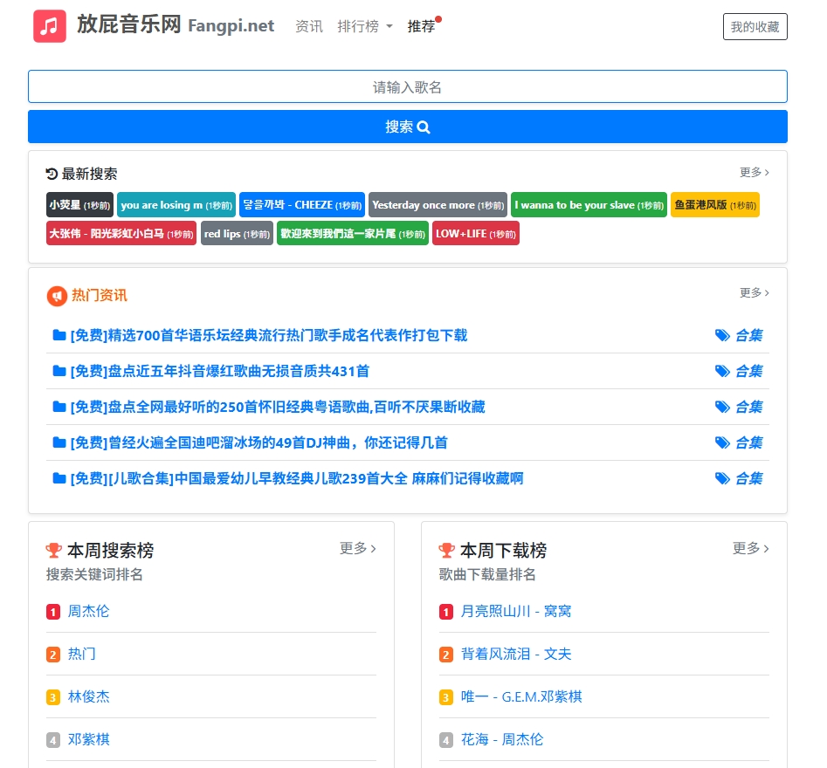Switch to the 资讯 menu item
This screenshot has width=827, height=768.
click(x=308, y=27)
